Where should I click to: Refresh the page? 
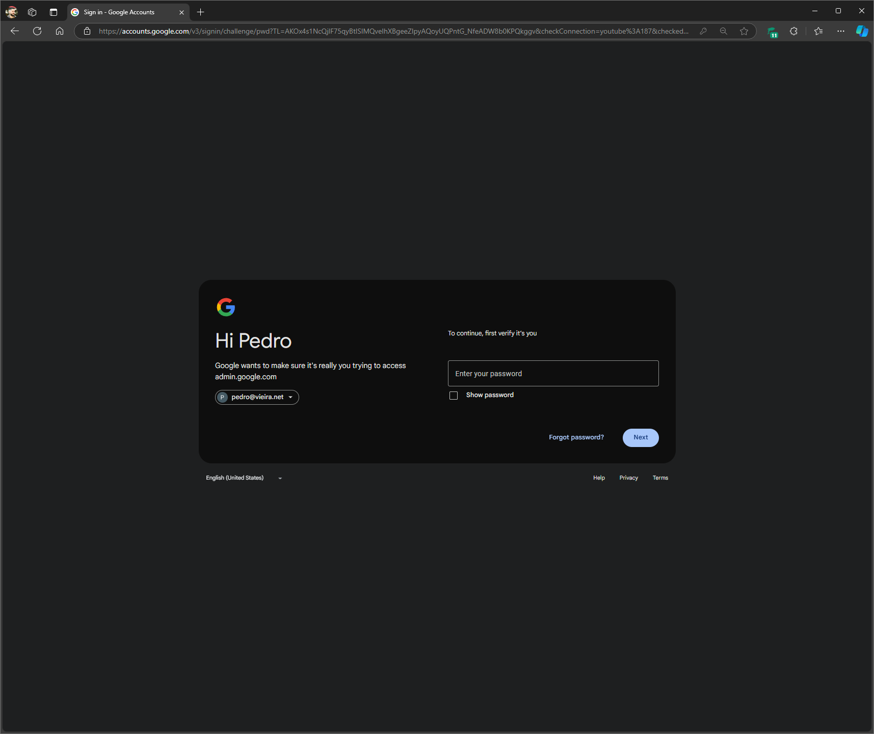click(x=37, y=31)
